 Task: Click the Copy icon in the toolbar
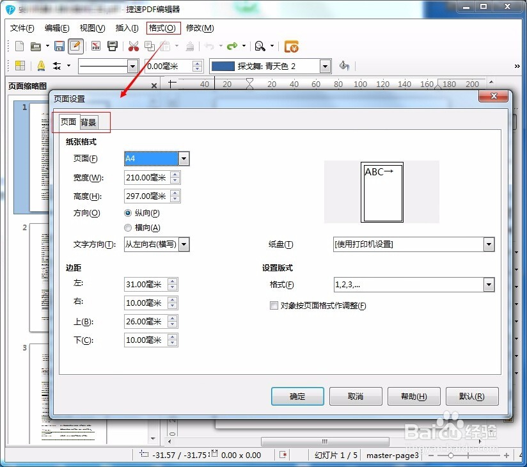pyautogui.click(x=148, y=45)
